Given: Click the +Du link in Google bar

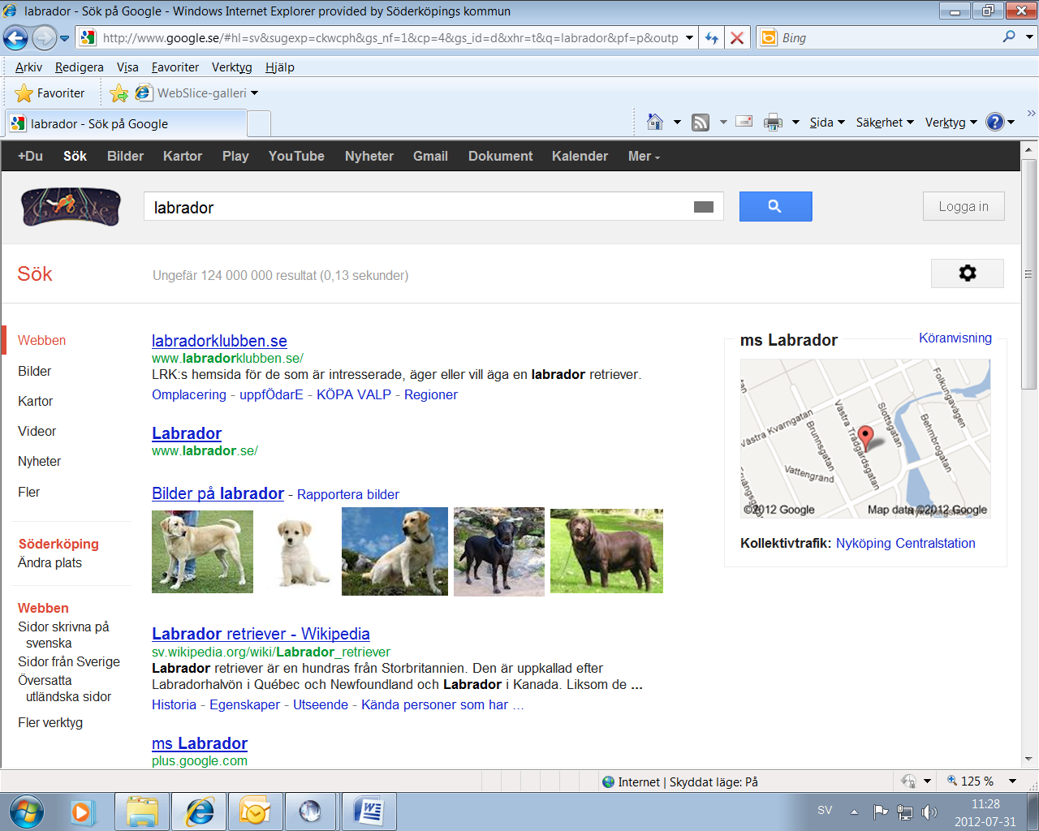Looking at the screenshot, I should tap(30, 156).
